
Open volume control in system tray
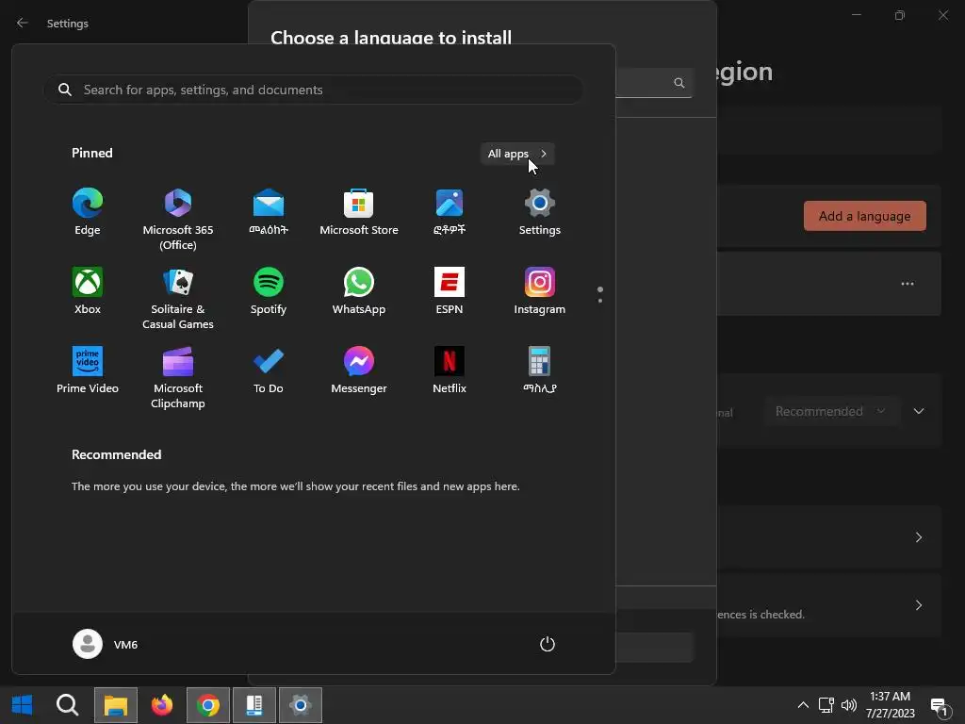tap(849, 705)
